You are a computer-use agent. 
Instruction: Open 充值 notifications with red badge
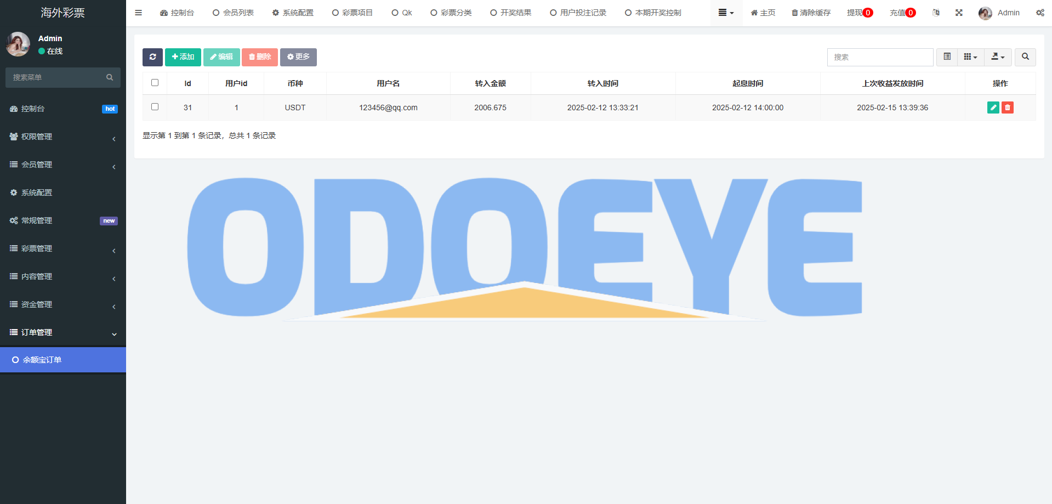[902, 13]
